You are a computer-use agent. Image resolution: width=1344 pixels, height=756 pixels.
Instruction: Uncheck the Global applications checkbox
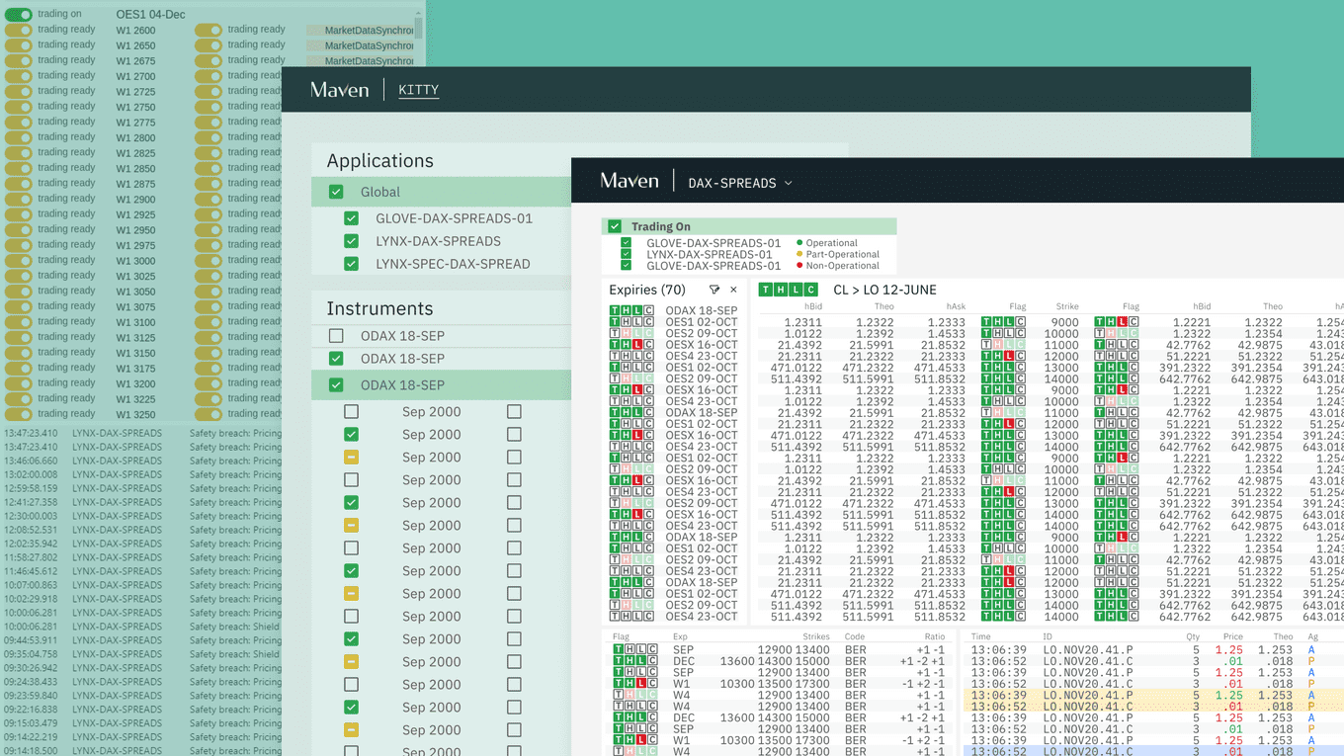click(x=336, y=192)
